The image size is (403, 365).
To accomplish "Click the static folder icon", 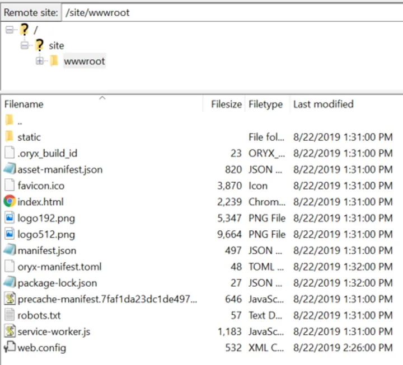I will point(10,136).
